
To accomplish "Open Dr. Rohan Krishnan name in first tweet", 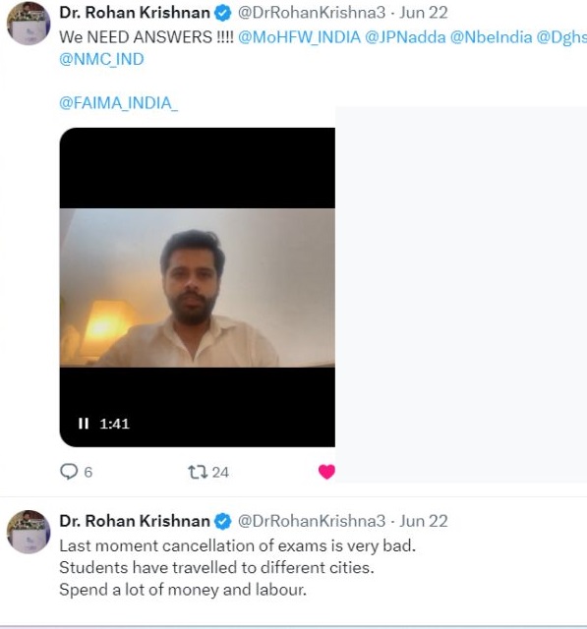I will 135,13.
